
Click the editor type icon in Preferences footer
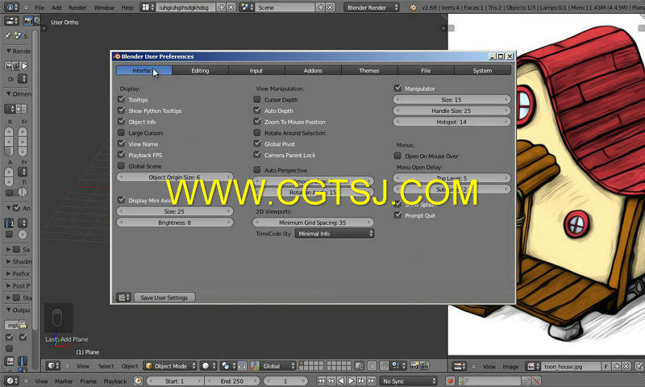point(123,298)
